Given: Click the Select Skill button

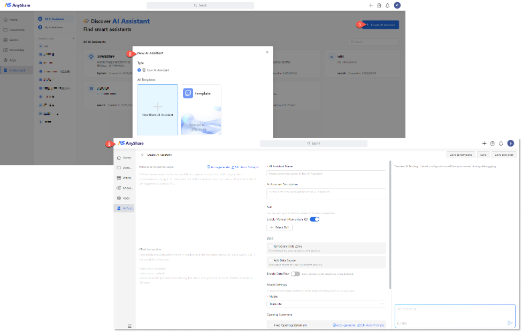Looking at the screenshot, I should 280,227.
